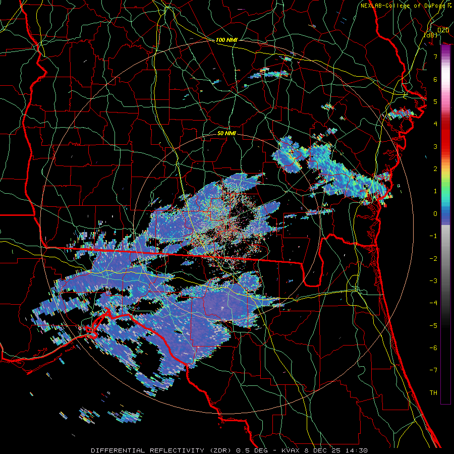Click the -4 value on the color scale
This screenshot has height=454, width=454.
point(433,303)
